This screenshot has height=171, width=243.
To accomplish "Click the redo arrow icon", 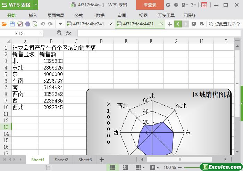I will (50, 24).
